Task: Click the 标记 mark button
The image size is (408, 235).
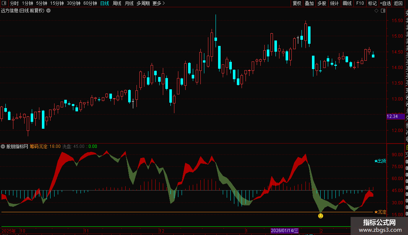Action: 372,3
